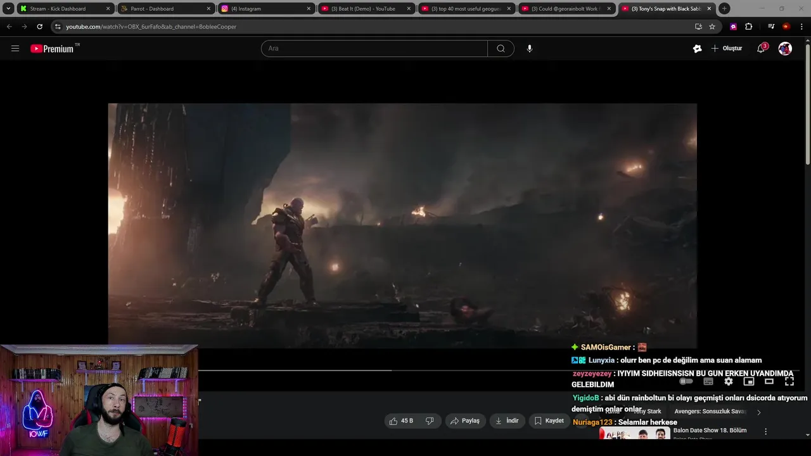Open the Chrome three-dot menu

[801, 27]
